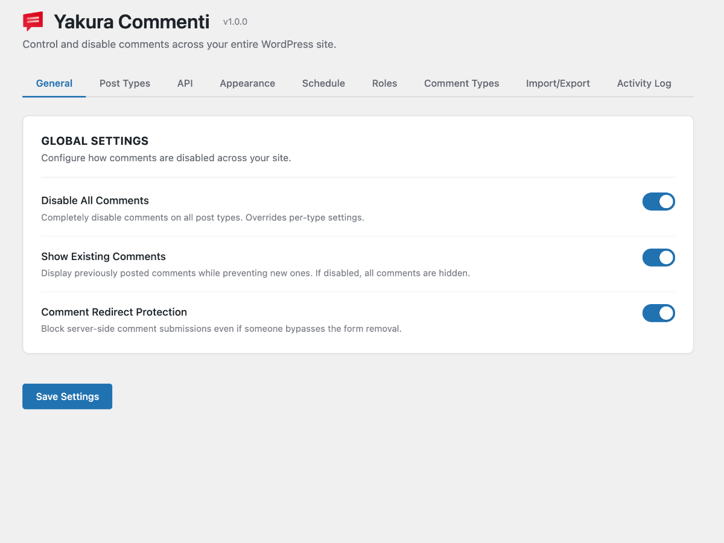View the Activity Log tab
This screenshot has height=543, width=724.
point(644,83)
